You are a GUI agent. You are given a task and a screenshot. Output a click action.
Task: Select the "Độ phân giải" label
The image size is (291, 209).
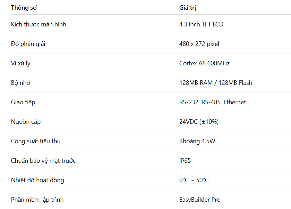coord(28,44)
